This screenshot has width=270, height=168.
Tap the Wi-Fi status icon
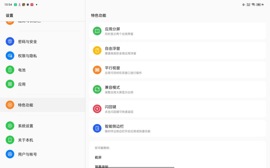coord(253,5)
